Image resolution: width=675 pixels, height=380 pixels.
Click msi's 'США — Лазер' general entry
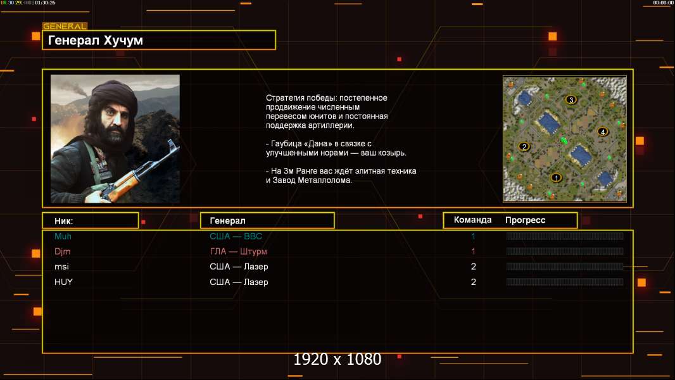pyautogui.click(x=239, y=267)
